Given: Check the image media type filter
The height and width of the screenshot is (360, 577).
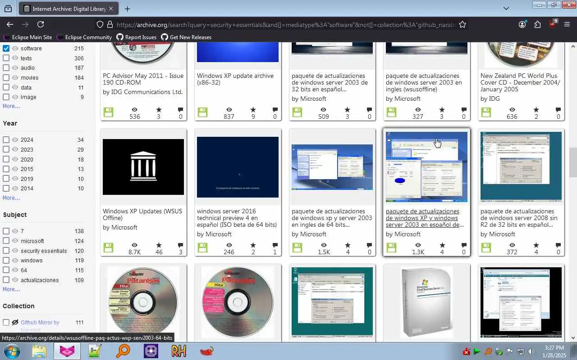Looking at the screenshot, I should [x=6, y=97].
